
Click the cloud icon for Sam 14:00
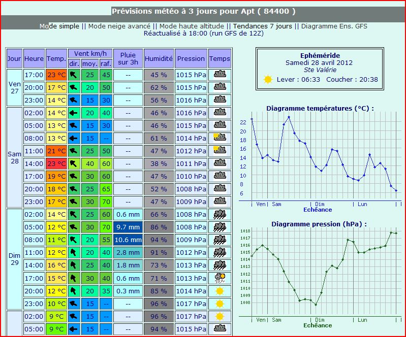(220, 163)
